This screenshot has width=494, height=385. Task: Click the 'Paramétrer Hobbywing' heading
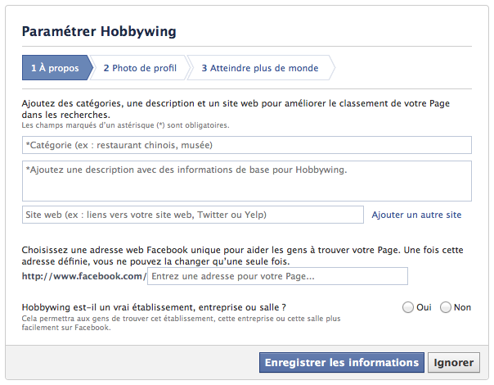tap(99, 32)
